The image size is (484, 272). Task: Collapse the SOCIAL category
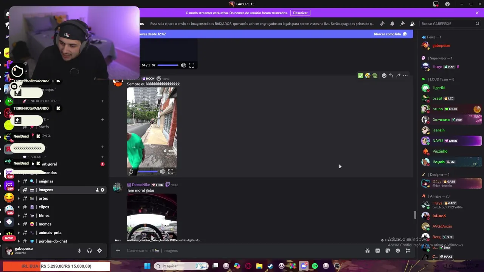(36, 157)
